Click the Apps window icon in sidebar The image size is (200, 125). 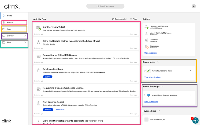tap(4, 29)
